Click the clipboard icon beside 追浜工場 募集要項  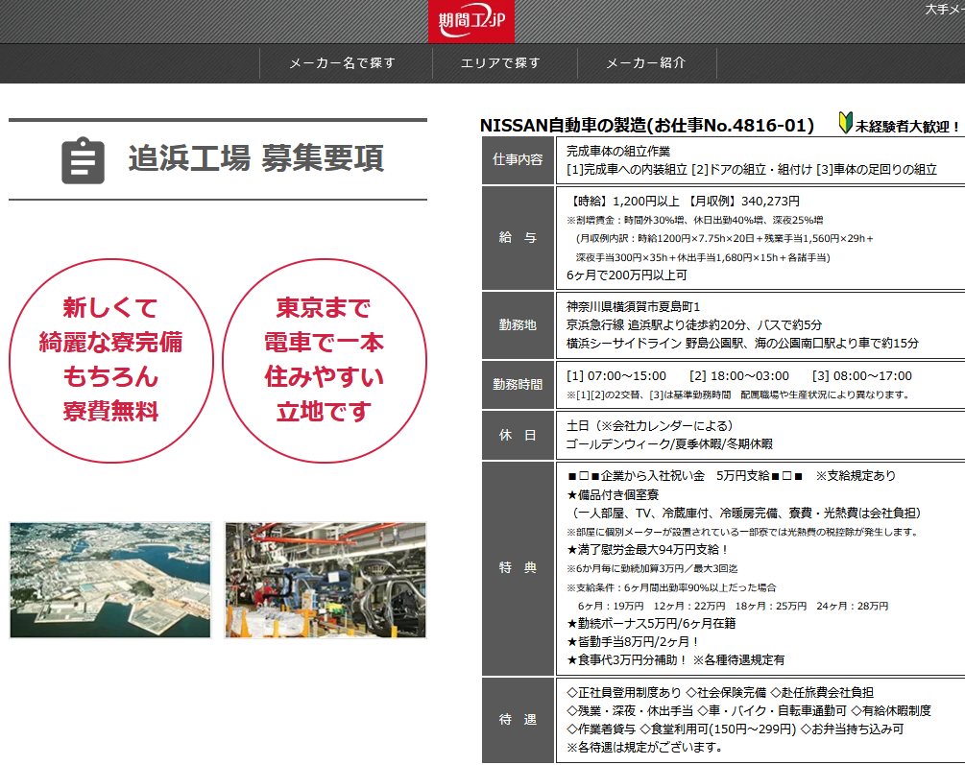coord(84,160)
